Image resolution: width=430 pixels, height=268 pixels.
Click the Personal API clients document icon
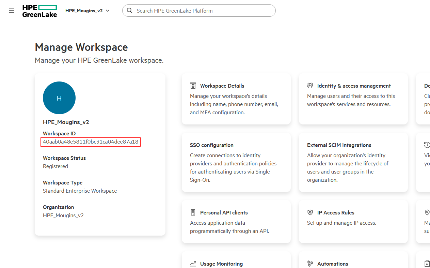pos(193,212)
